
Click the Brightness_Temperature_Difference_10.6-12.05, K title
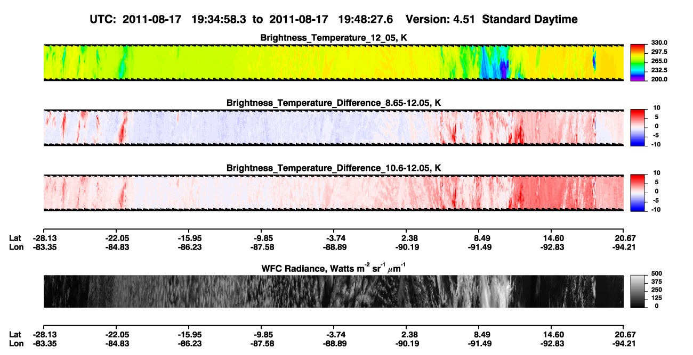click(334, 168)
